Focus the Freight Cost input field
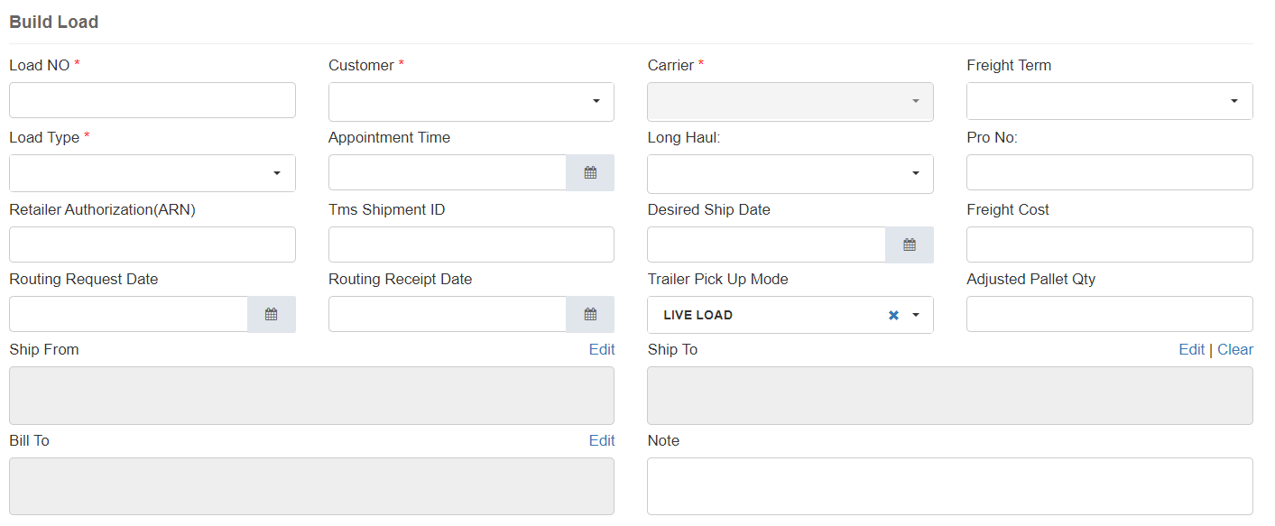The height and width of the screenshot is (526, 1275). 1109,245
